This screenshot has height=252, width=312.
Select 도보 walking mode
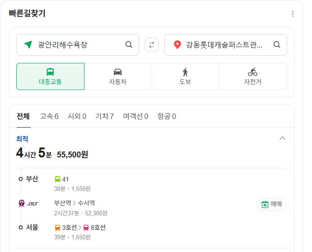click(x=185, y=76)
